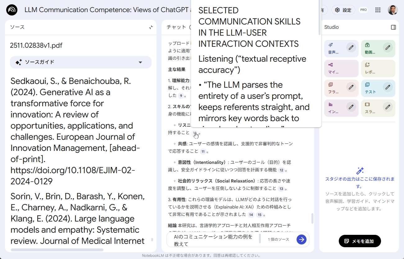Image resolution: width=404 pixels, height=259 pixels.
Task: Create a quiz with the テスト card
Action: click(378, 88)
